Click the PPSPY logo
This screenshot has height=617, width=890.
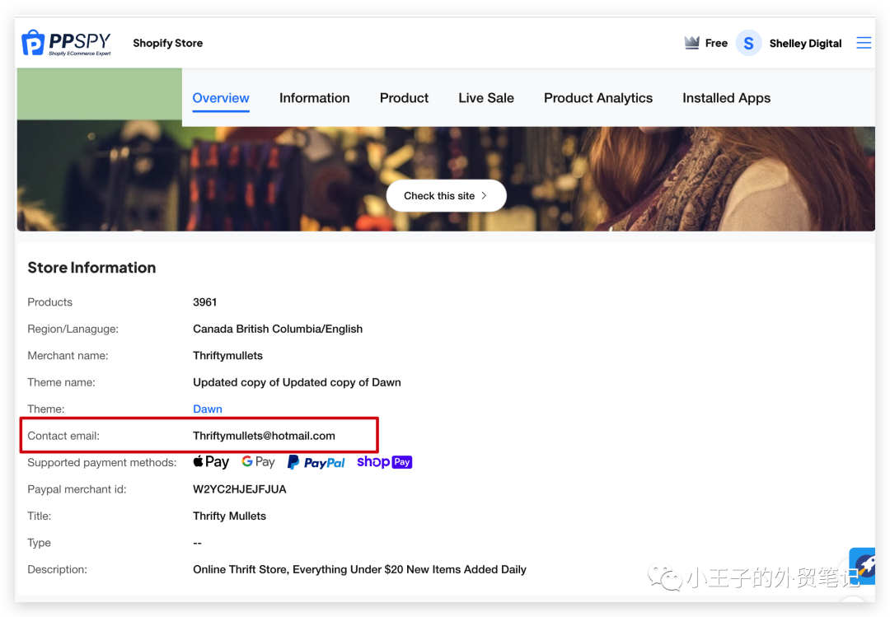tap(67, 43)
